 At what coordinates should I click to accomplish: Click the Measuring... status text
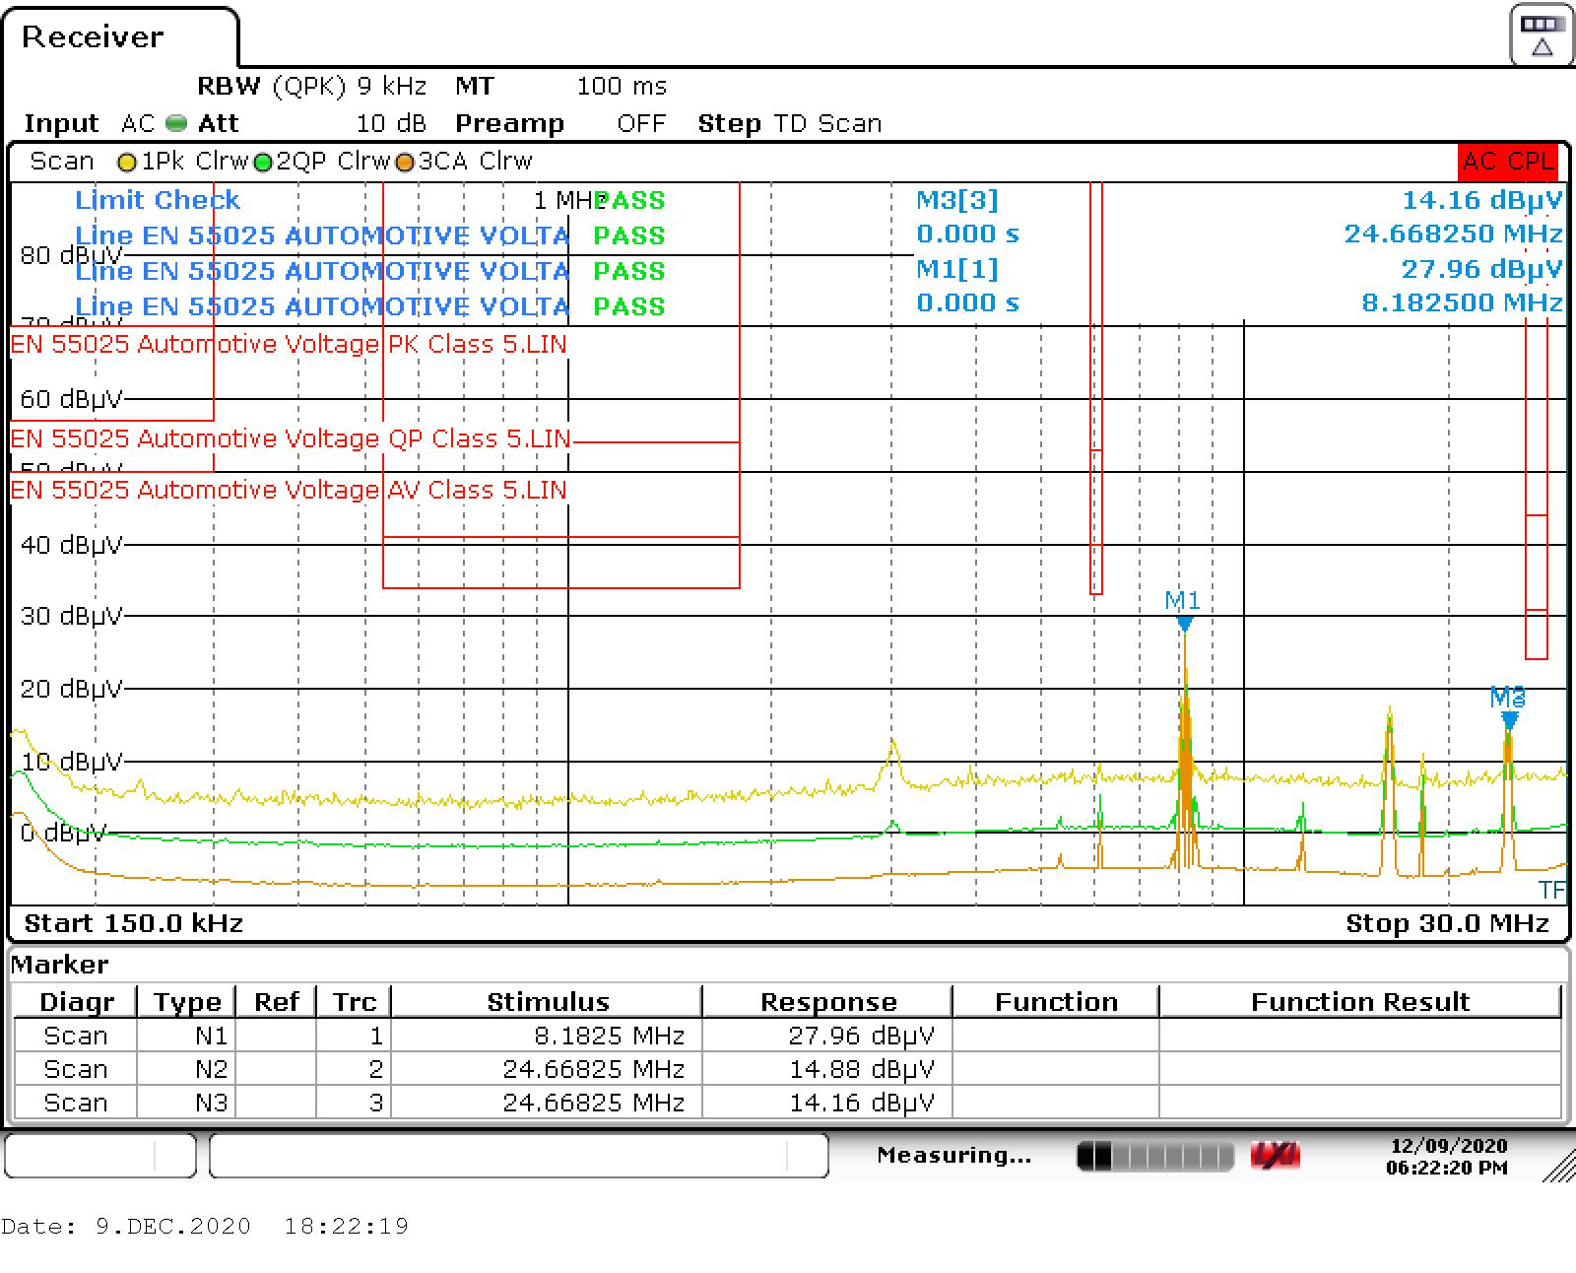click(953, 1155)
